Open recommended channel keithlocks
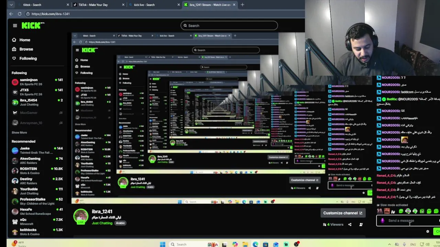440x247 pixels. click(x=37, y=232)
